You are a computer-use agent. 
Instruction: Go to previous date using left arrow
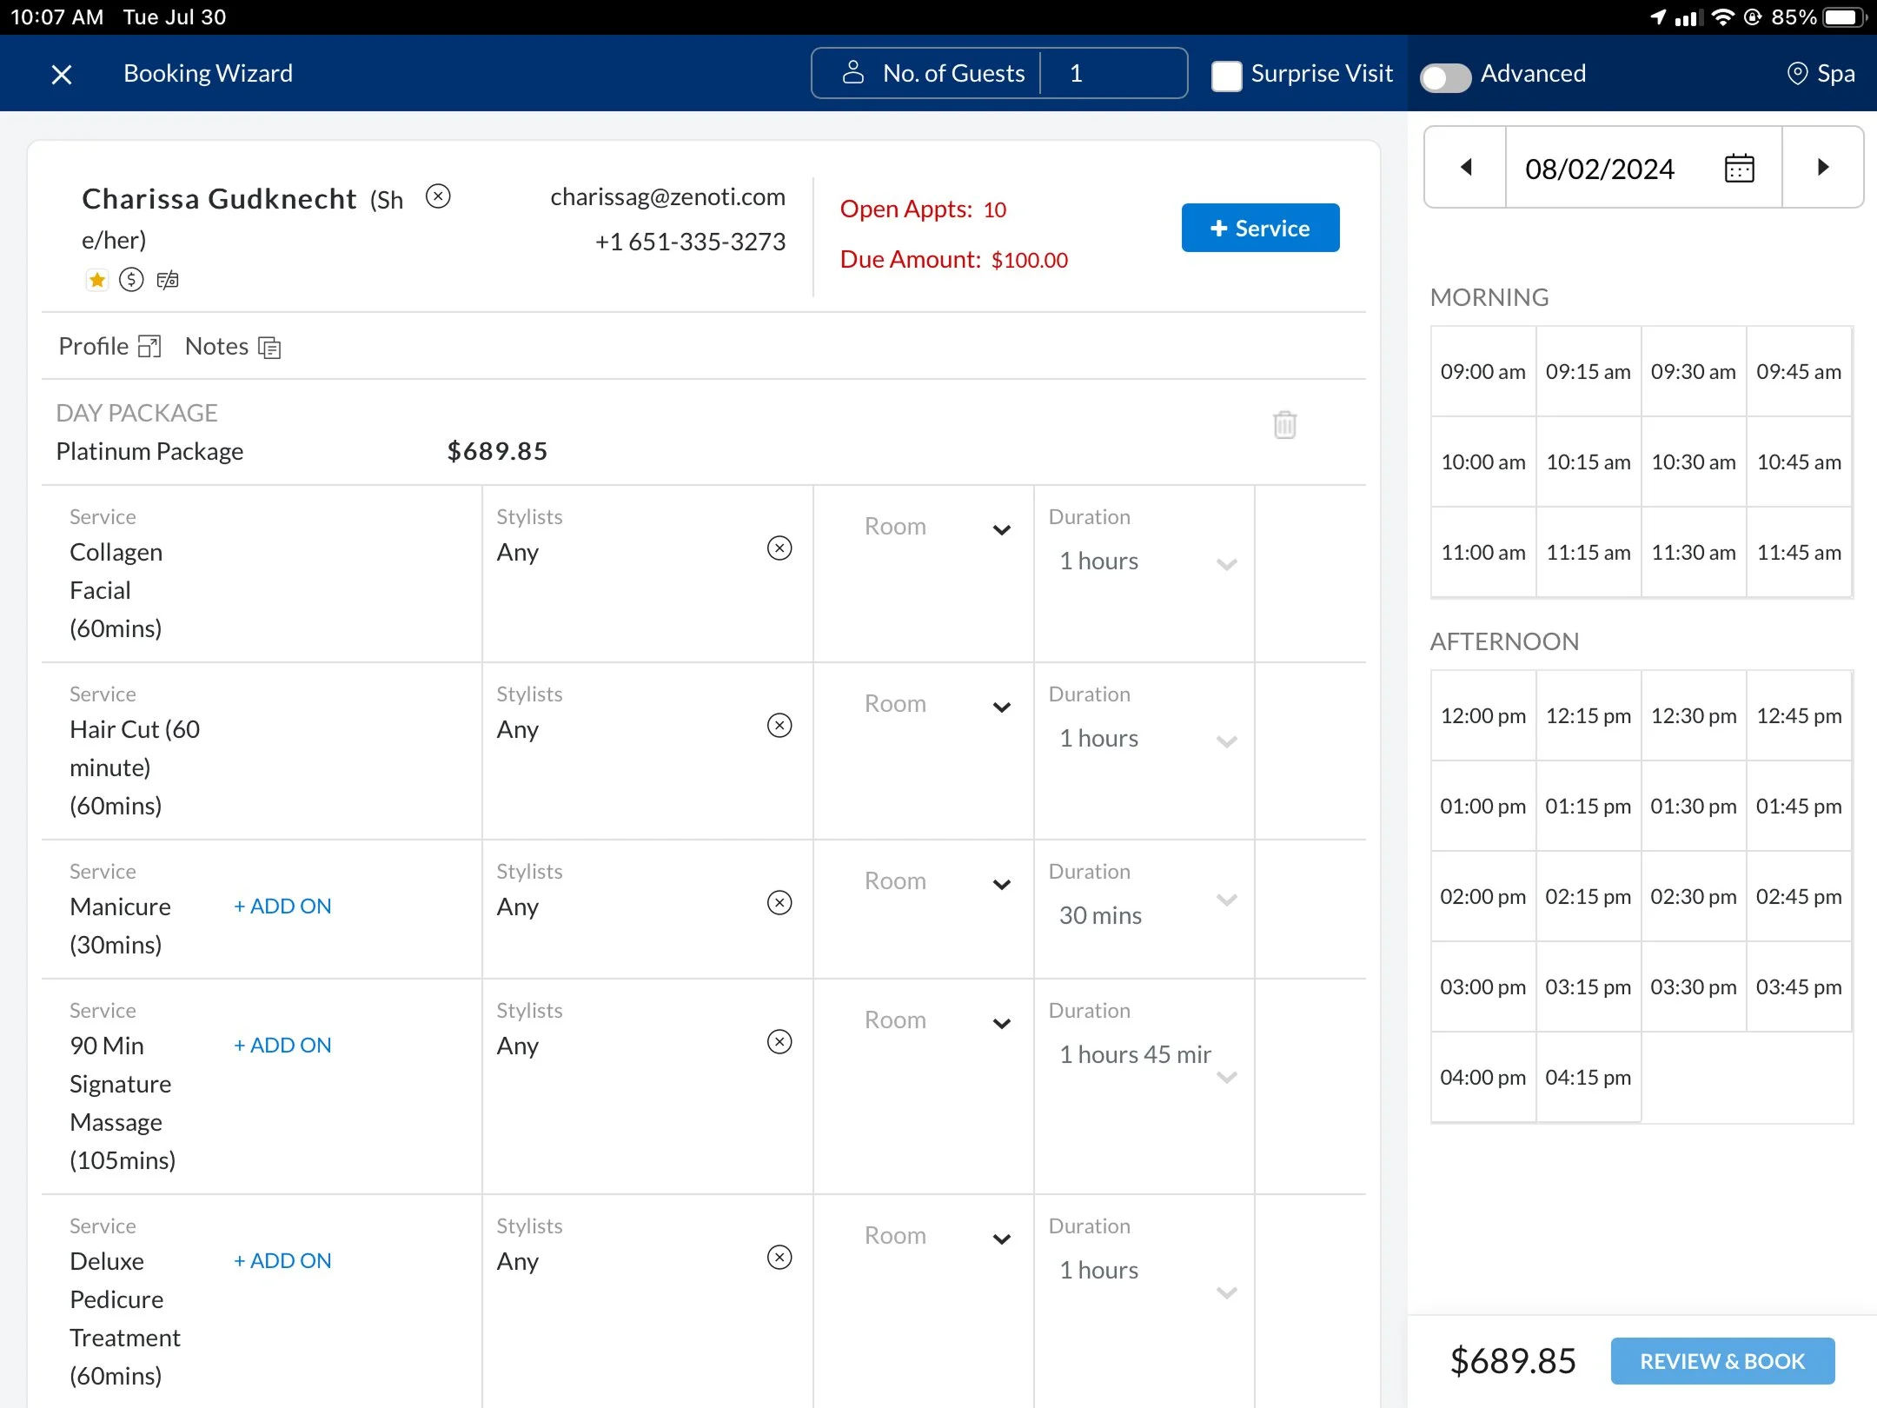click(x=1466, y=167)
